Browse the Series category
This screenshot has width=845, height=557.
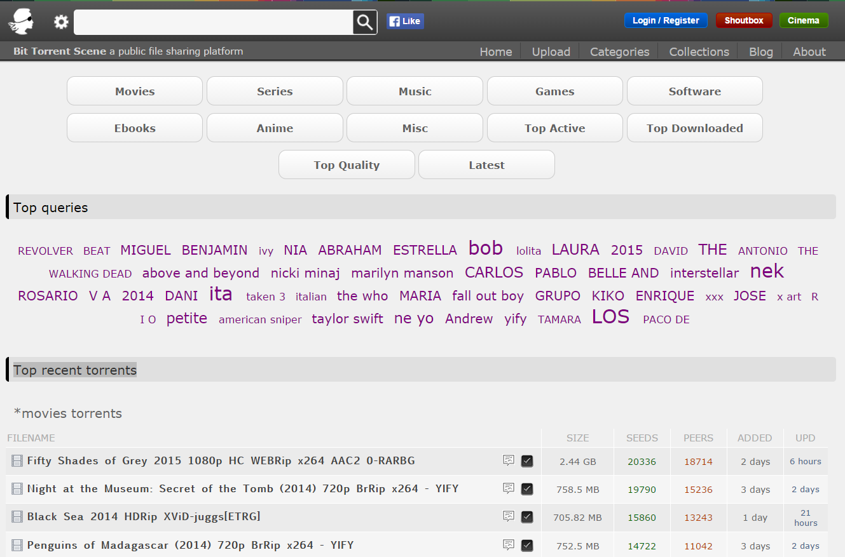click(x=275, y=91)
